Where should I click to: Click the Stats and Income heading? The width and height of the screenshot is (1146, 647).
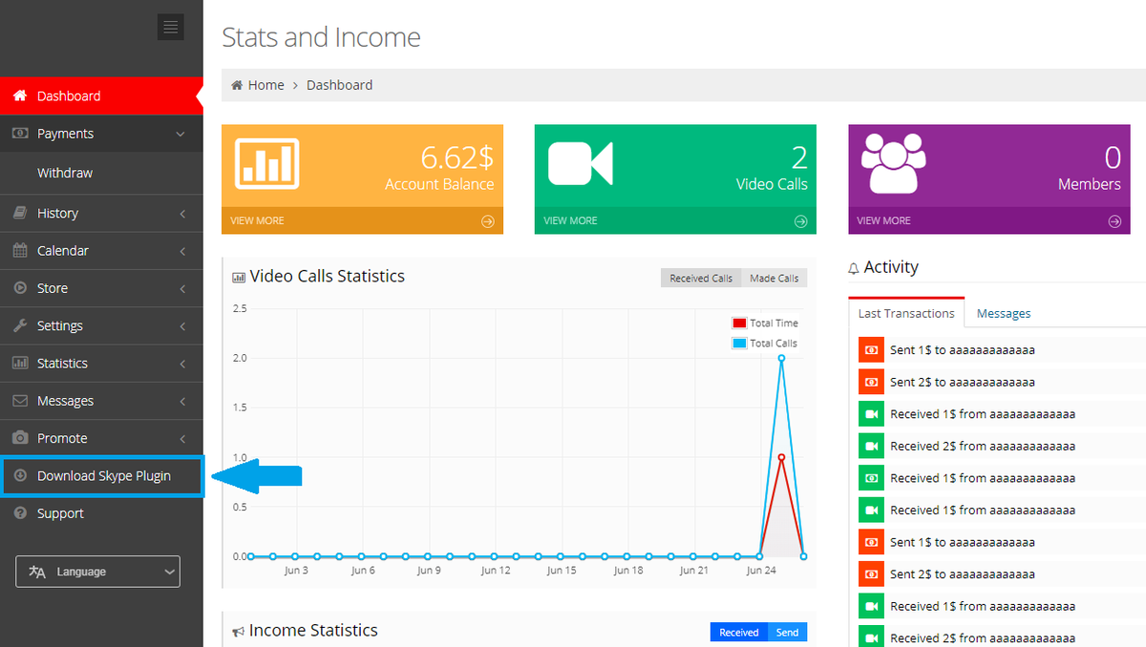click(x=321, y=37)
